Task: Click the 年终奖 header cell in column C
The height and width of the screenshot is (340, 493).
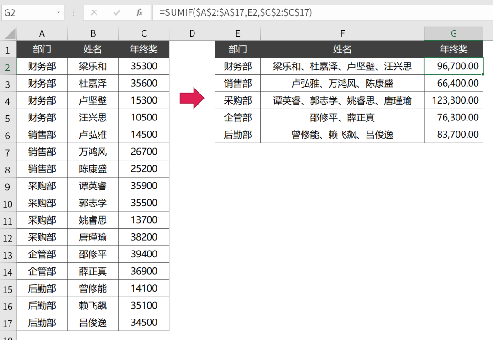Action: 144,49
